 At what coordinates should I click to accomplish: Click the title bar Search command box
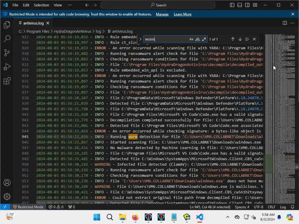(158, 5)
